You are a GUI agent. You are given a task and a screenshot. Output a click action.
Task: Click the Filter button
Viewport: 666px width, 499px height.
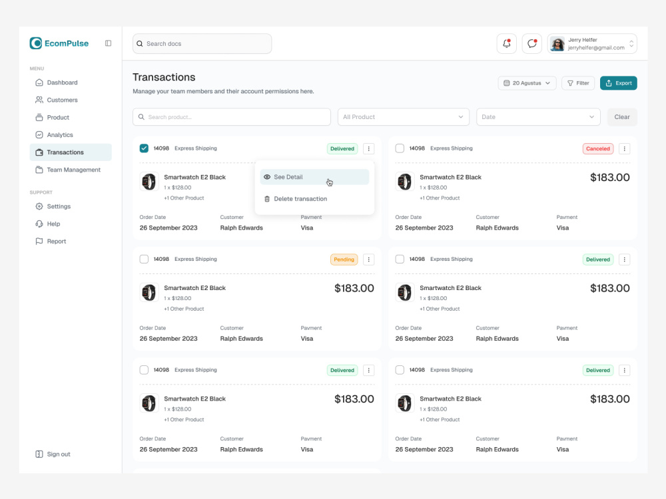click(x=578, y=83)
